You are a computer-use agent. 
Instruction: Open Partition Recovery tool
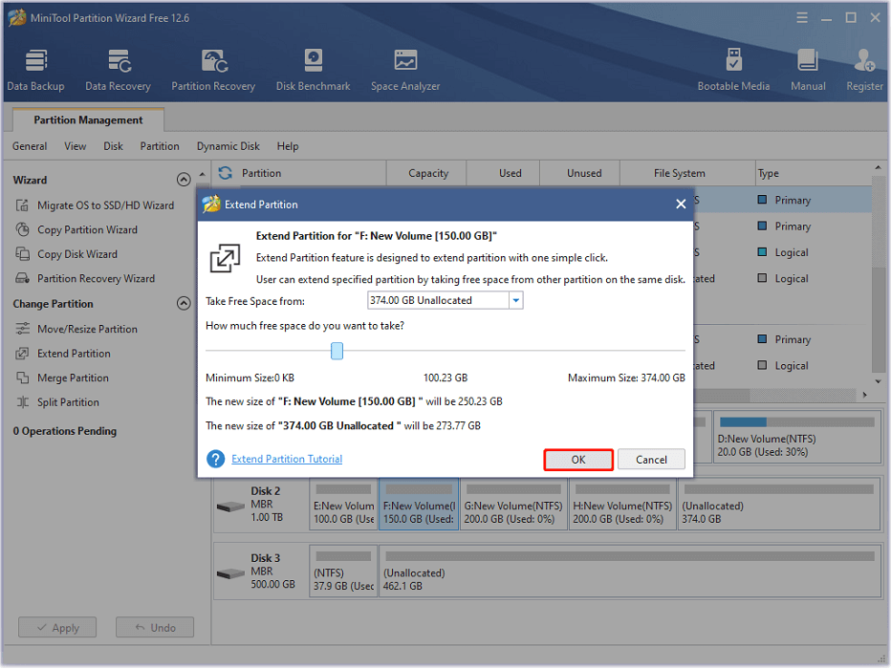(x=213, y=71)
